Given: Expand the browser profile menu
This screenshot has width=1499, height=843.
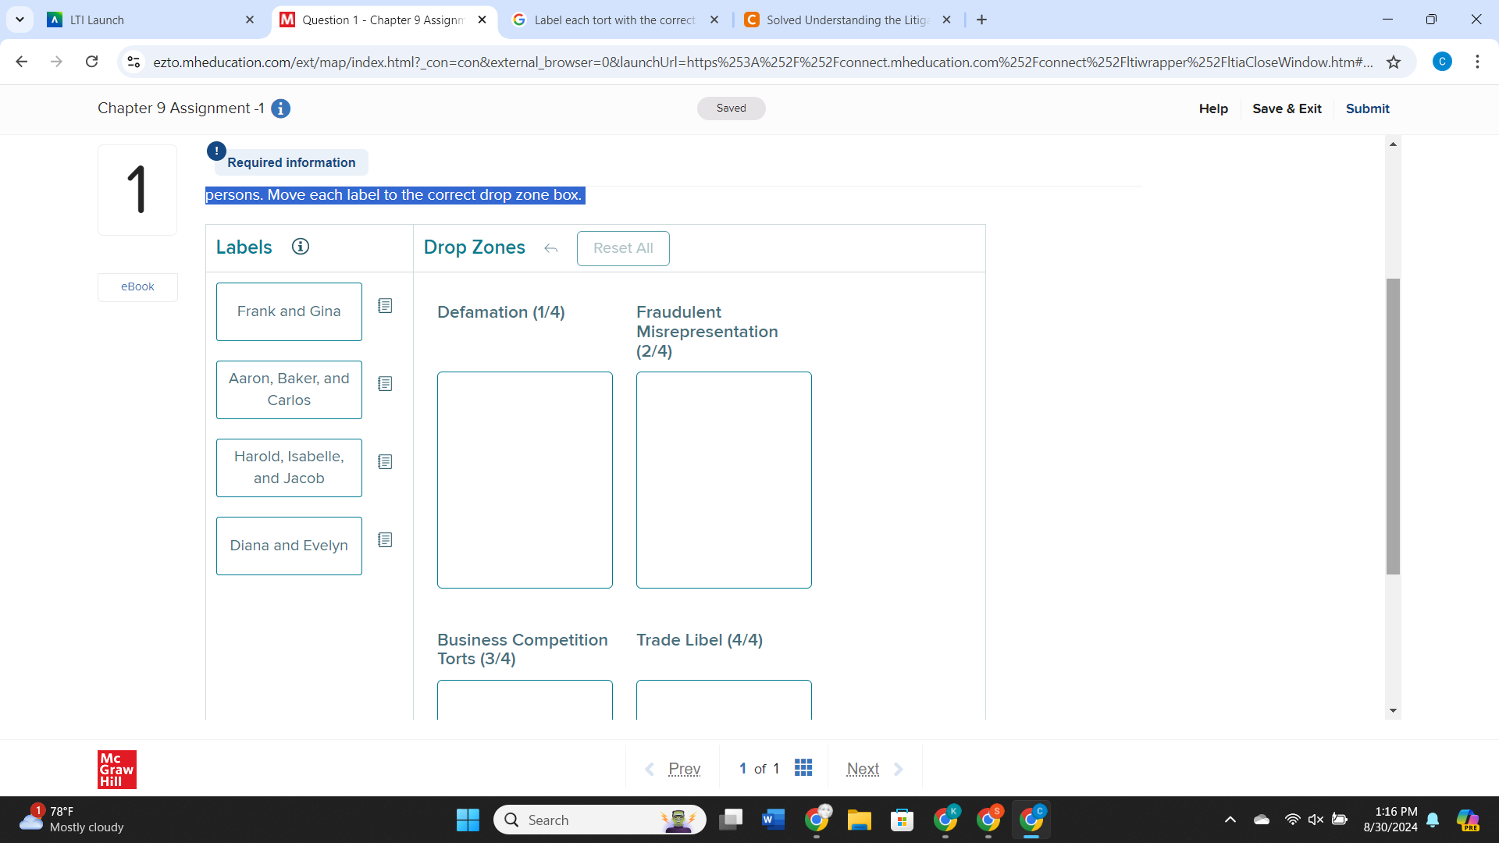Looking at the screenshot, I should (1442, 62).
